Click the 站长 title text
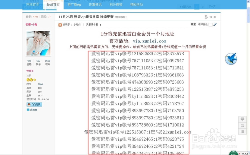Viewport: 250px width, 155px height. pyautogui.click(x=29, y=75)
